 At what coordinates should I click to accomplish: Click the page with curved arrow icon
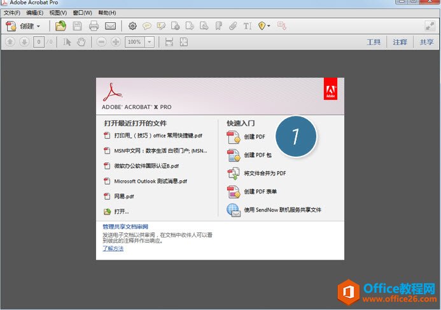click(x=190, y=26)
